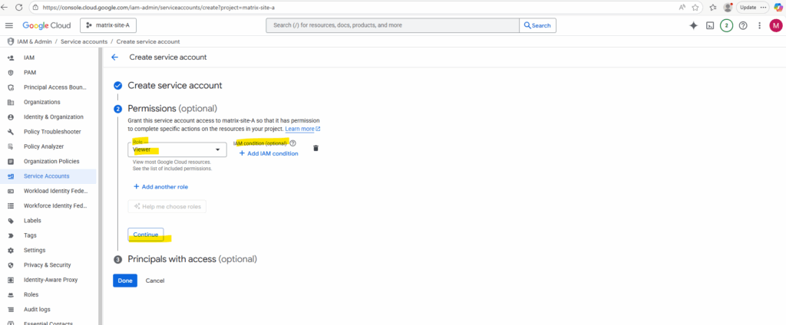Select Service Accounts in the sidebar

click(x=48, y=176)
